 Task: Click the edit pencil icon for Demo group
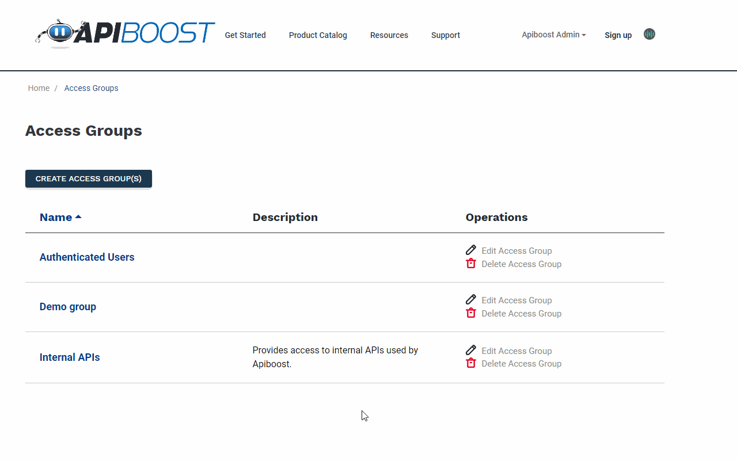point(471,299)
